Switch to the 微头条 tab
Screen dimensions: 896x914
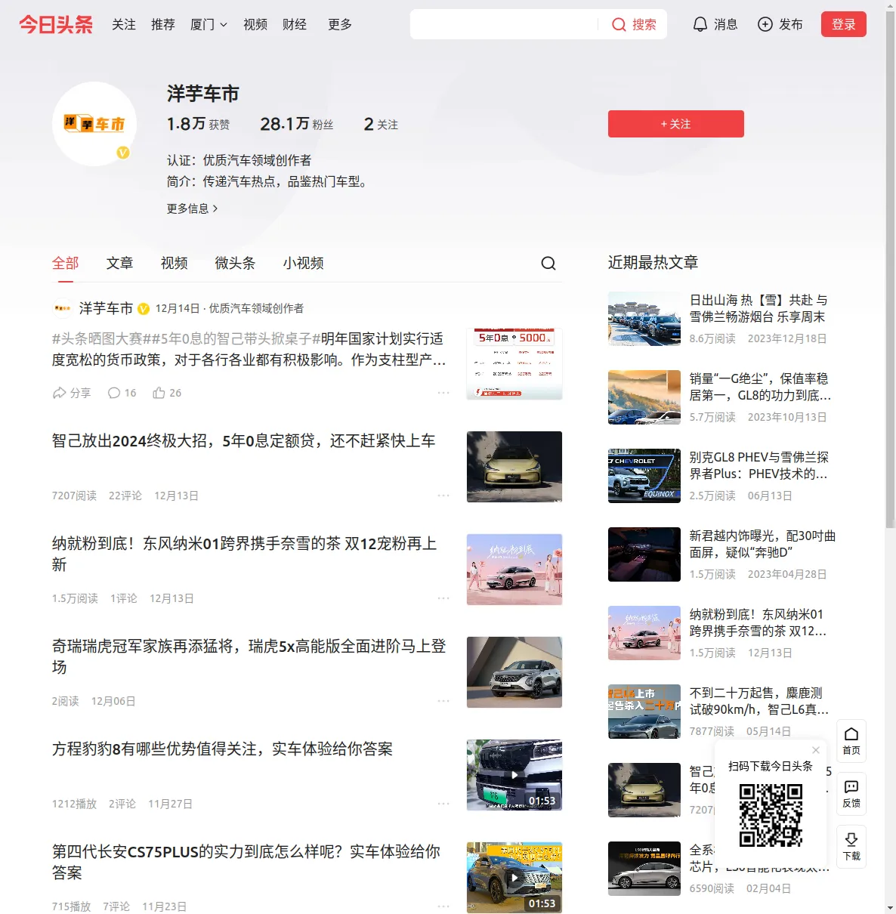pyautogui.click(x=236, y=263)
